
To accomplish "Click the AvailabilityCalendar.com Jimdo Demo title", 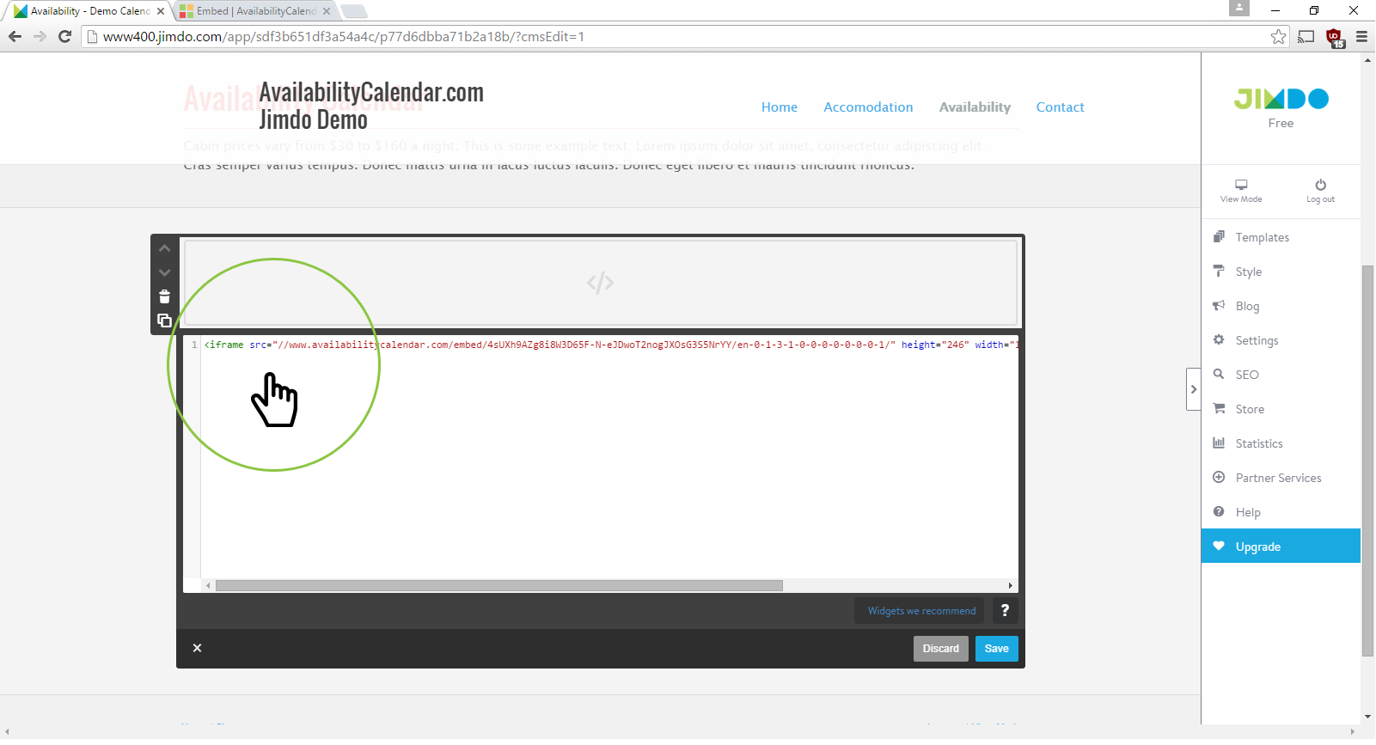I will (371, 106).
